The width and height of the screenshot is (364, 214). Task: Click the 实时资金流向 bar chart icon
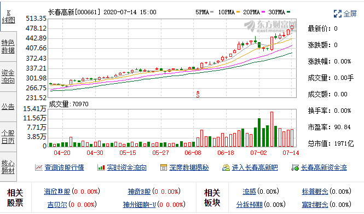coord(101,167)
